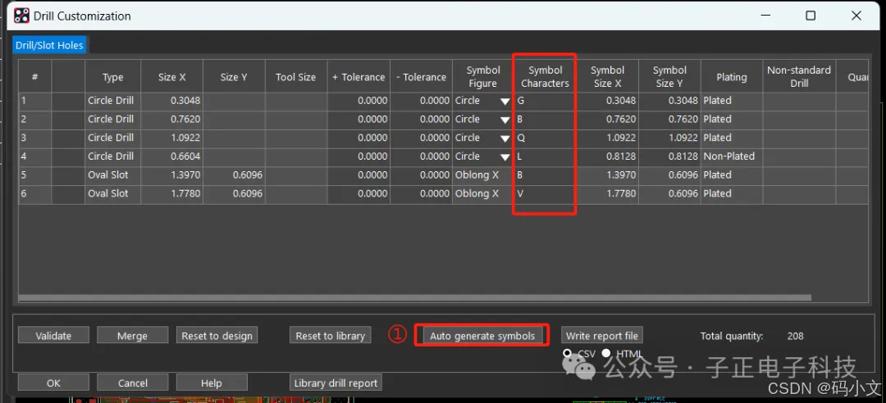Open Symbol Figure dropdown in row 1
The image size is (886, 403).
point(505,102)
